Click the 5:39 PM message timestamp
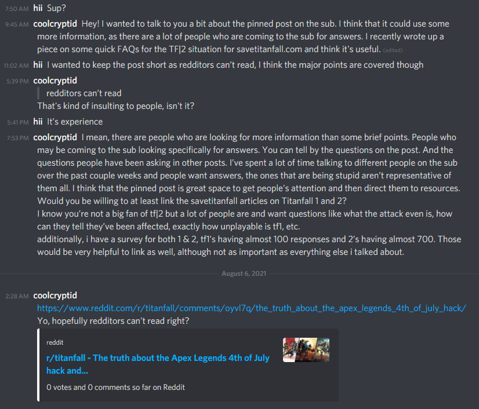Viewport: 479px width, 409px height. click(x=16, y=81)
